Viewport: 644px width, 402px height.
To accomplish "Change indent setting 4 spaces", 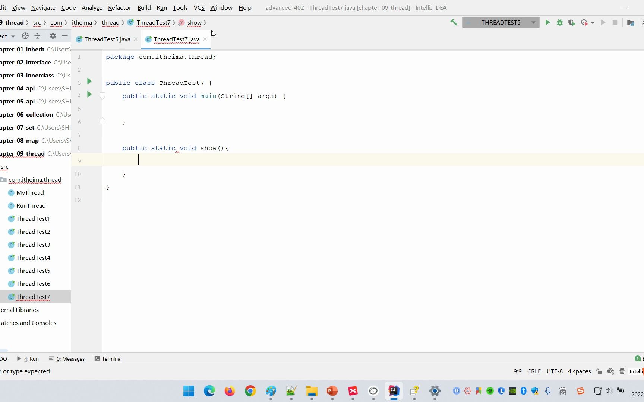I will [579, 371].
